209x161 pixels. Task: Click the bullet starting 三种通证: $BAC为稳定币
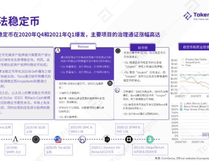tap(145, 95)
